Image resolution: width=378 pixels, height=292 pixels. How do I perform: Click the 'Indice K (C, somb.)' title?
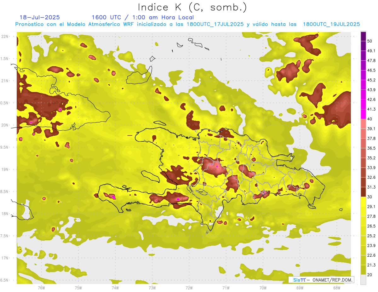[x=192, y=8]
